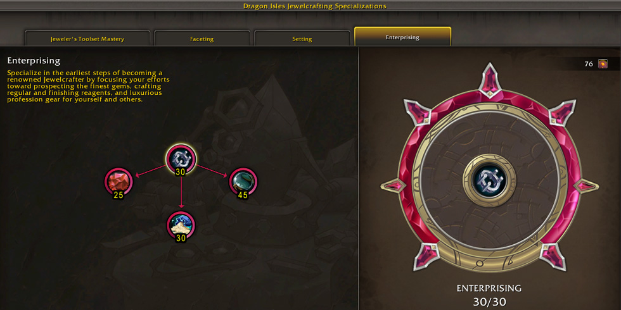Select the magnifying lens node showing 45
Viewport: 621px width, 310px height.
pyautogui.click(x=243, y=181)
